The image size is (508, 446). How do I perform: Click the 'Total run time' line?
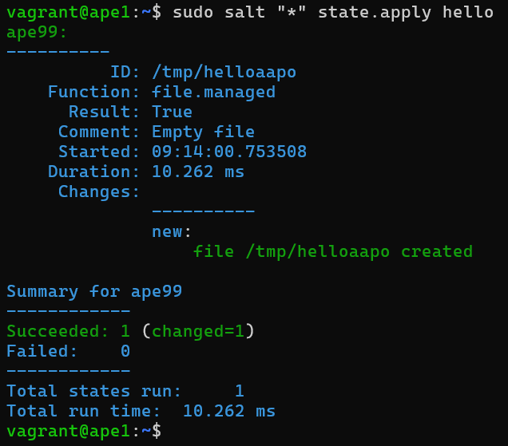[141, 411]
